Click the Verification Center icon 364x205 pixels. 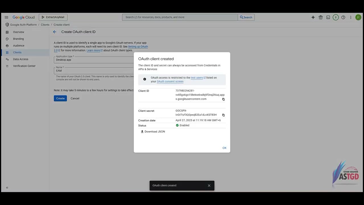click(7, 66)
